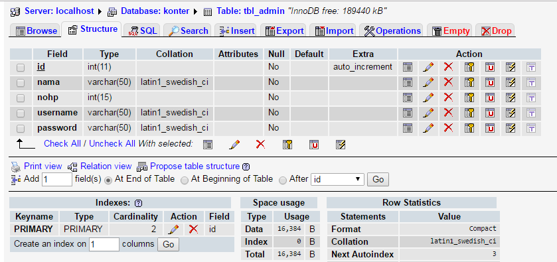
Task: Set index icon in nama row
Action: point(511,82)
